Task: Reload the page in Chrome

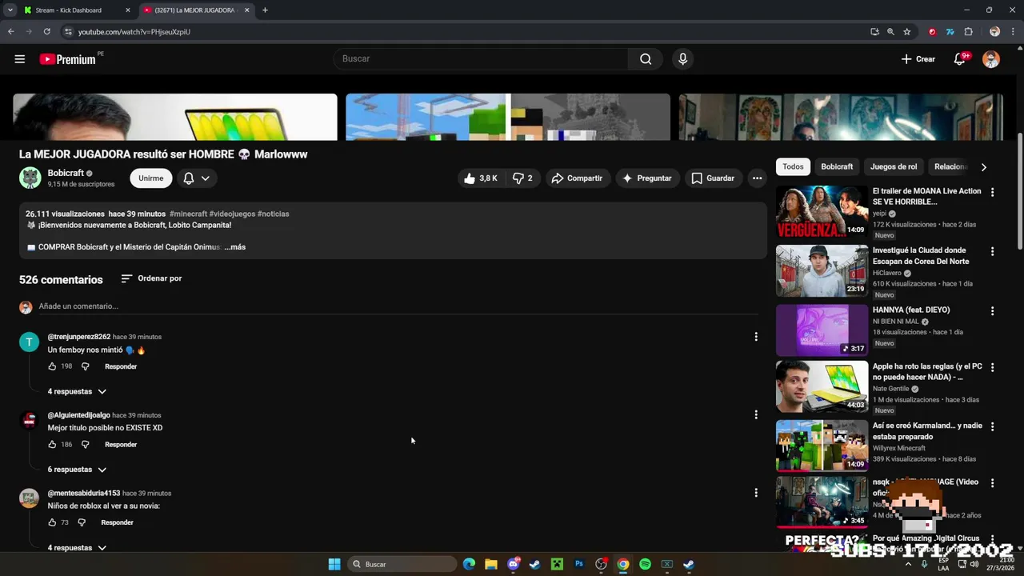Action: click(x=47, y=32)
